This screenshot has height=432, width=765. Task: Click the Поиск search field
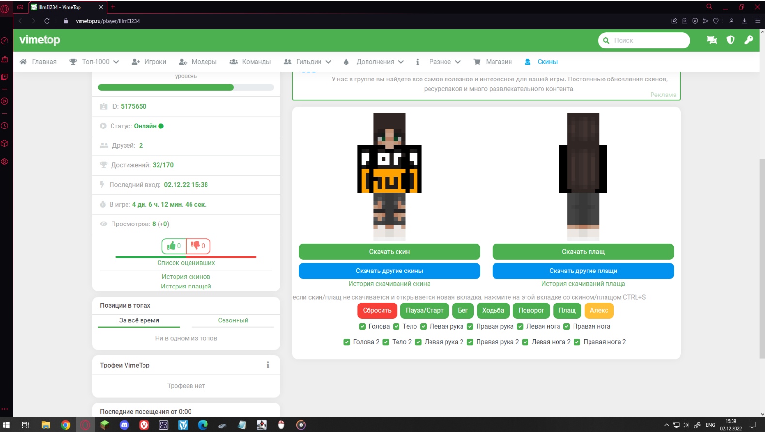(648, 41)
